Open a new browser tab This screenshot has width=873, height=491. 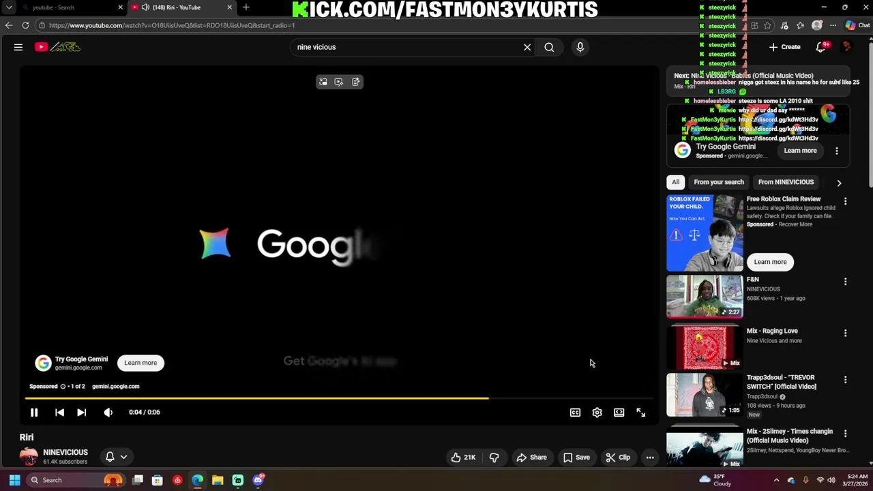[x=246, y=8]
